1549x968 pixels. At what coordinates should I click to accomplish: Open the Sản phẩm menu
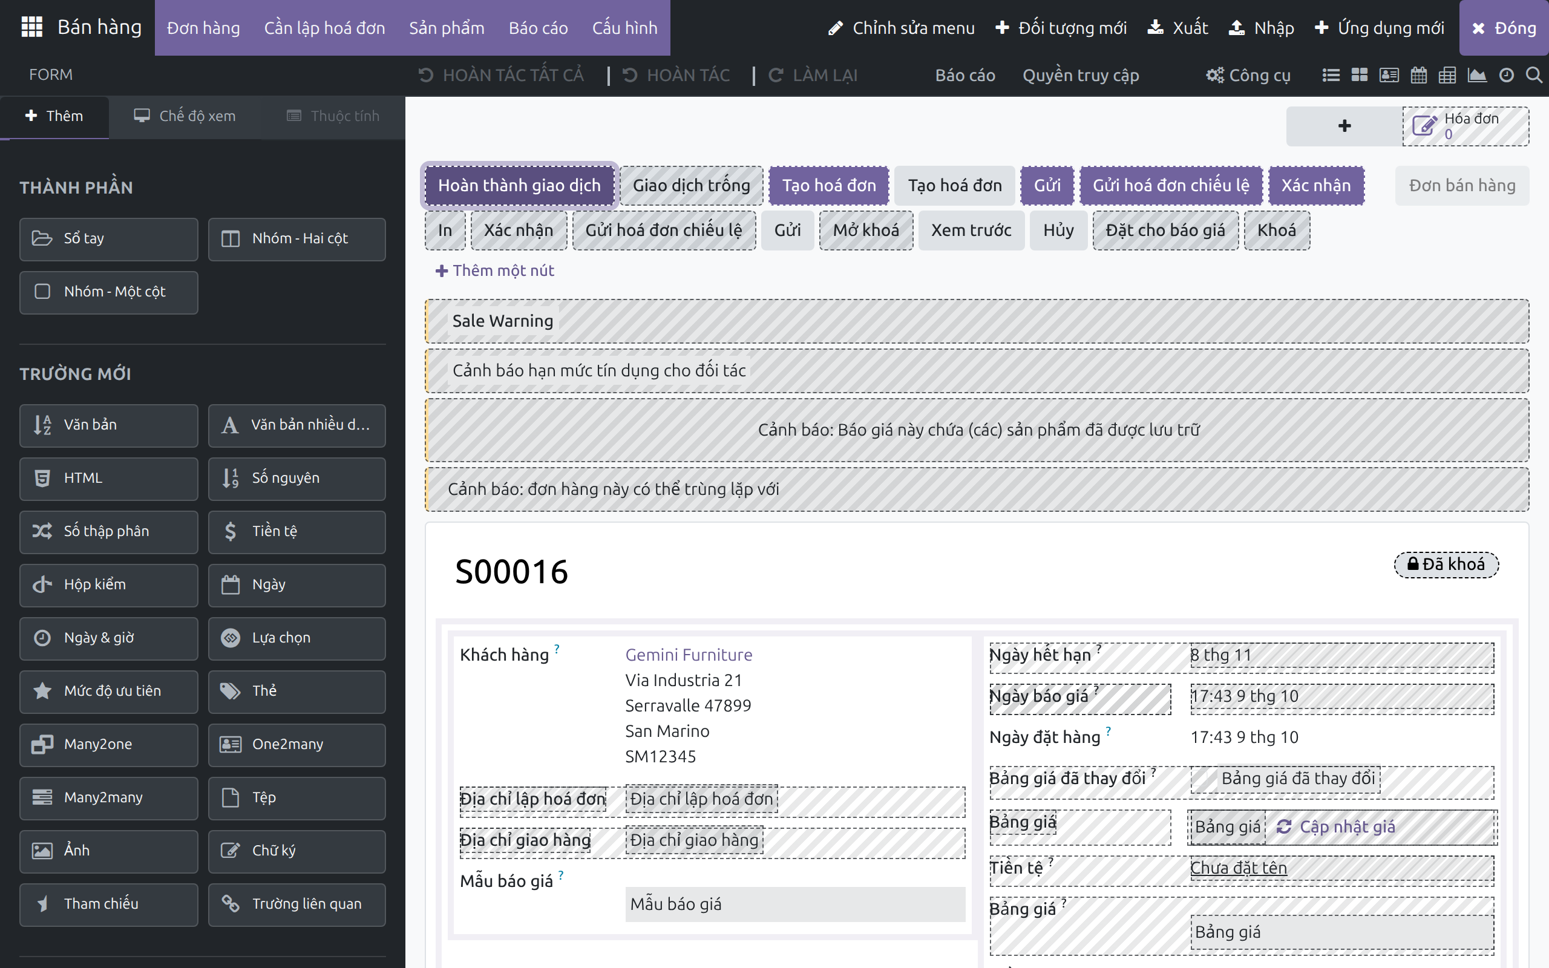[x=447, y=28]
